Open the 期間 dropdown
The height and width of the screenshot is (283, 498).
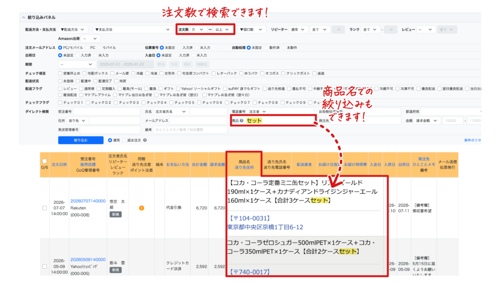(x=76, y=65)
